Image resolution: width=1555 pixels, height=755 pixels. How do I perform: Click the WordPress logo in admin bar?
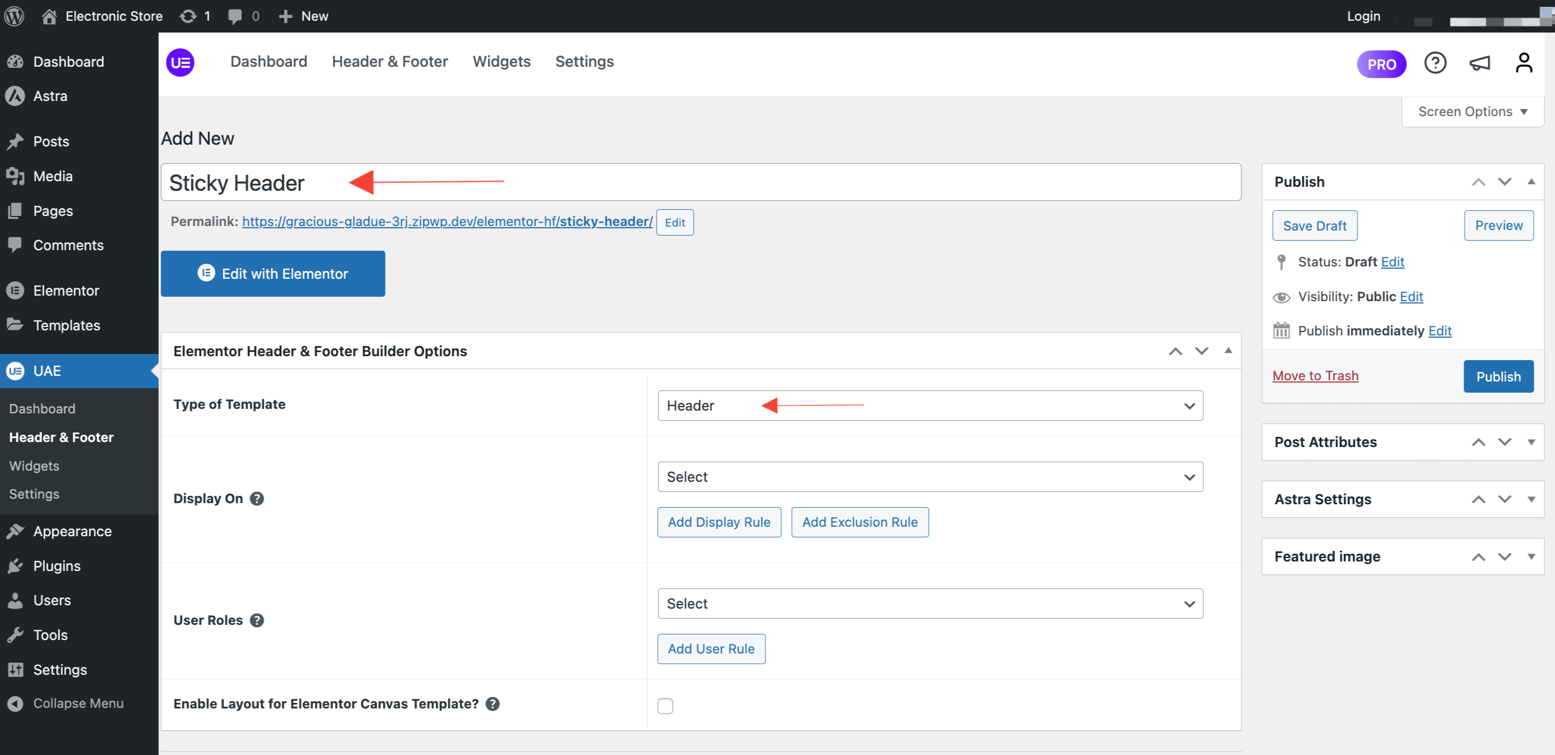pyautogui.click(x=15, y=16)
